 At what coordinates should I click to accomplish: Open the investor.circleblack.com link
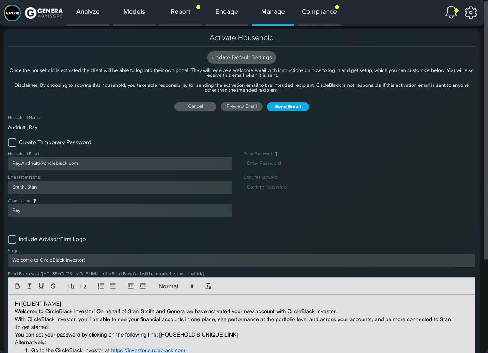(x=148, y=350)
